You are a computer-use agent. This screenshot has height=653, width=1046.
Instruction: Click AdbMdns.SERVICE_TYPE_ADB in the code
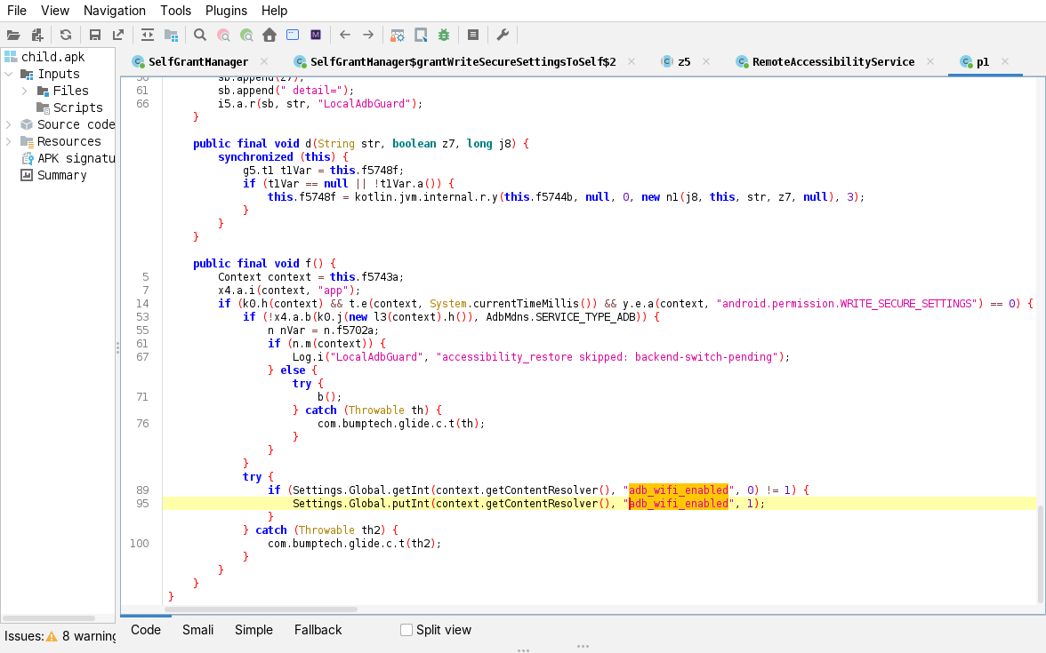coord(560,317)
